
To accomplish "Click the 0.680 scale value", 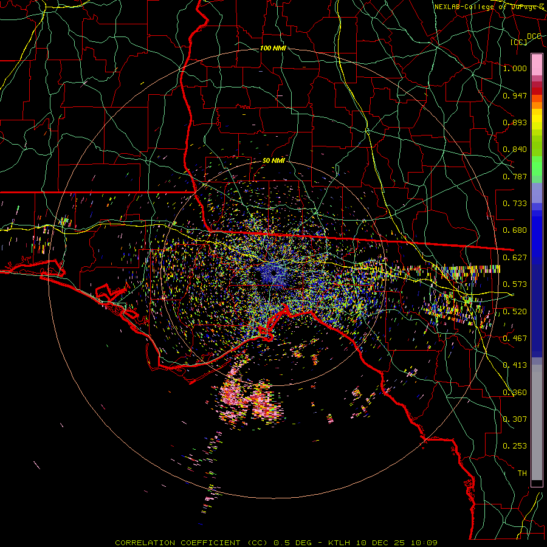I will coord(515,230).
